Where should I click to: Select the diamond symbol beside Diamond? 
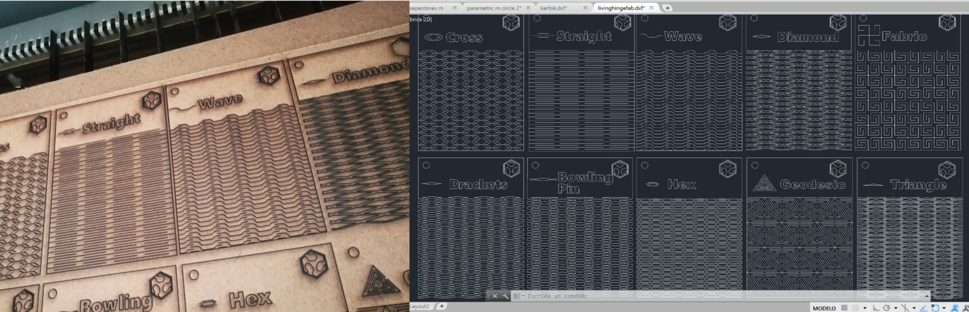point(762,37)
